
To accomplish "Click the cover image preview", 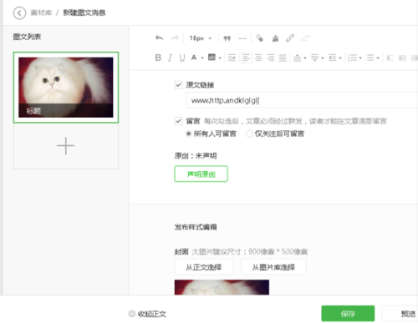I will point(222,287).
